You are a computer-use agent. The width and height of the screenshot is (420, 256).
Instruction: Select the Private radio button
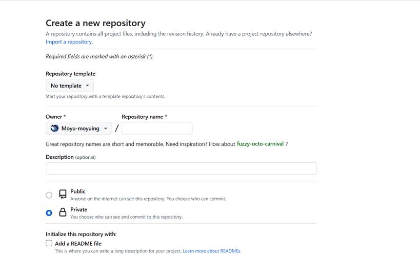point(49,213)
